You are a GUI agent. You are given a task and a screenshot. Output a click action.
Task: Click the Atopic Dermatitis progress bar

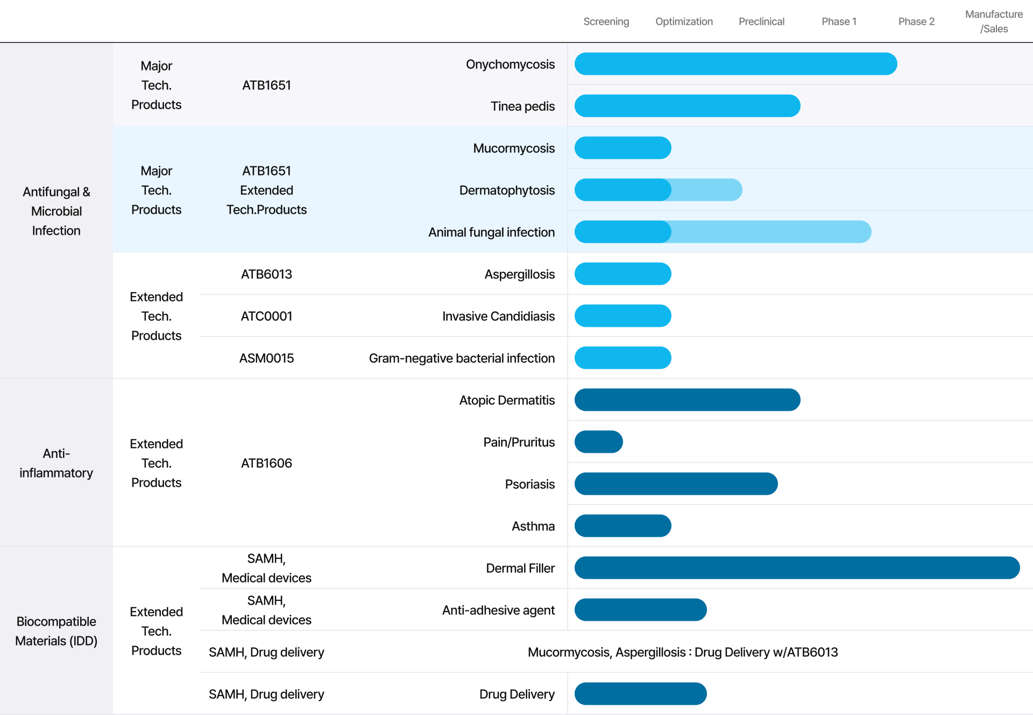coord(687,400)
